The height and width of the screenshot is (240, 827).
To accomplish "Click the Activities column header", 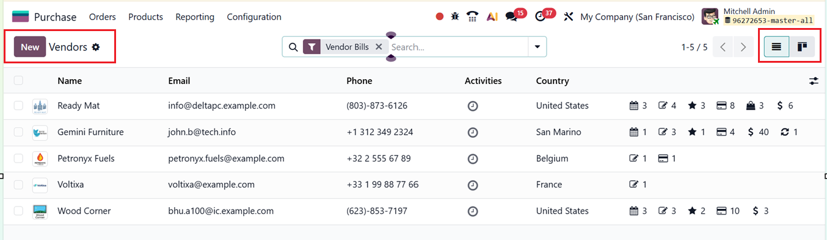I will (483, 80).
